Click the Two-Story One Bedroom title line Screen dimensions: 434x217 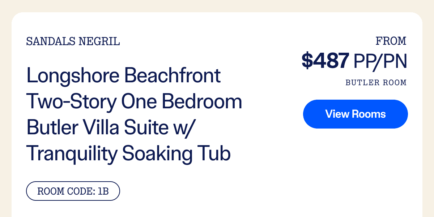134,103
